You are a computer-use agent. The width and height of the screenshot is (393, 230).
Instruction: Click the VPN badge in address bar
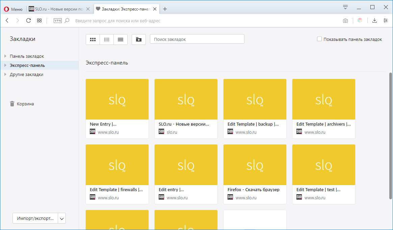pos(58,21)
